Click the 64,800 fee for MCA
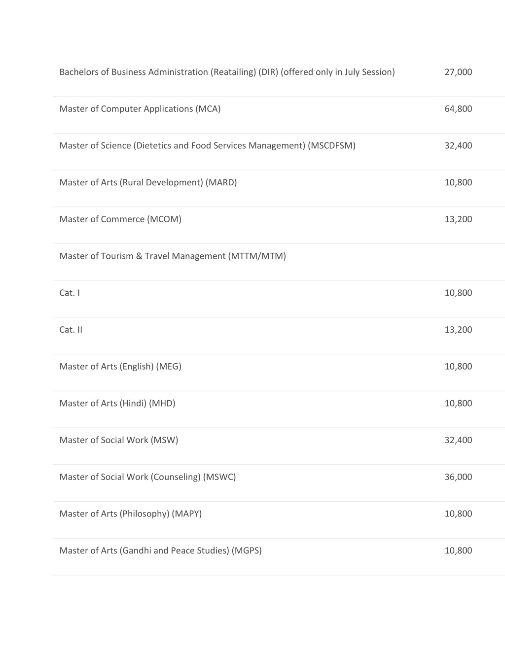This screenshot has width=505, height=653. click(x=458, y=109)
